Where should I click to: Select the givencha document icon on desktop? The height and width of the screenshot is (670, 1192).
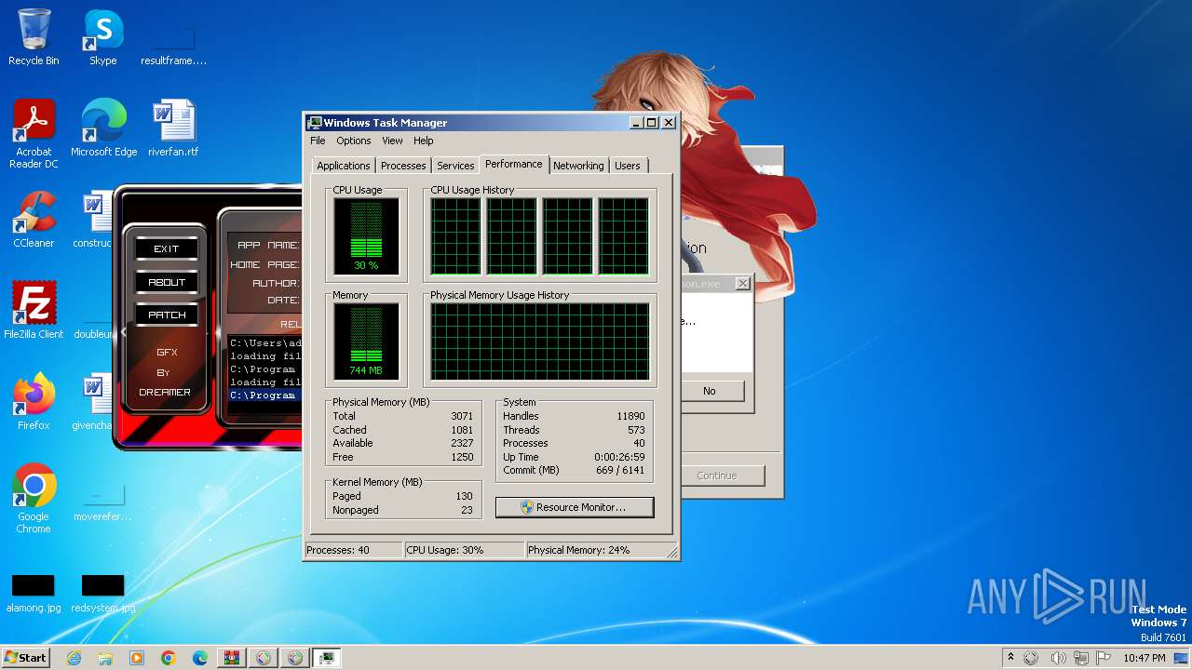pos(93,401)
